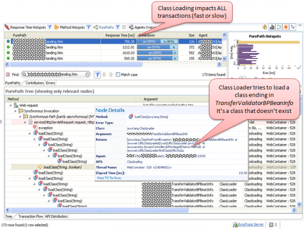Select the Tree tab
304x229 pixels.
click(9, 216)
